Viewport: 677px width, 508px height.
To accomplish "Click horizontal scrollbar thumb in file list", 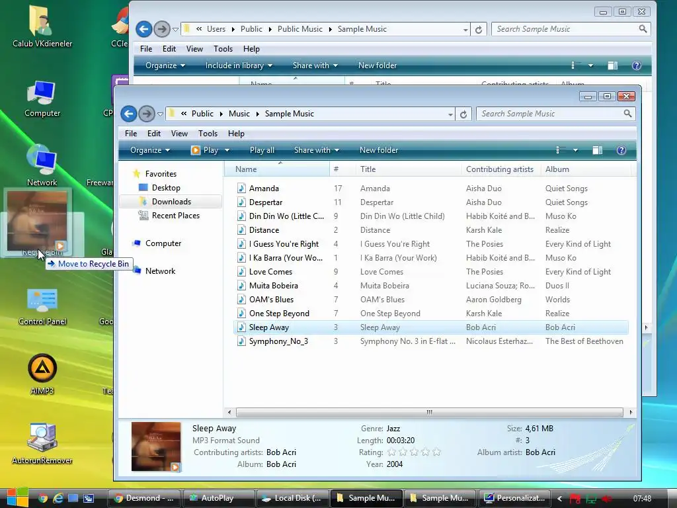I will tap(429, 413).
